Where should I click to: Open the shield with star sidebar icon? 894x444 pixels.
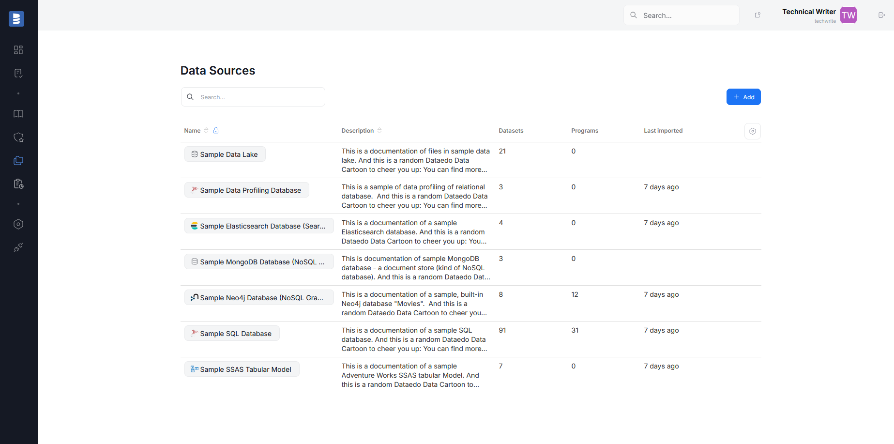point(18,138)
